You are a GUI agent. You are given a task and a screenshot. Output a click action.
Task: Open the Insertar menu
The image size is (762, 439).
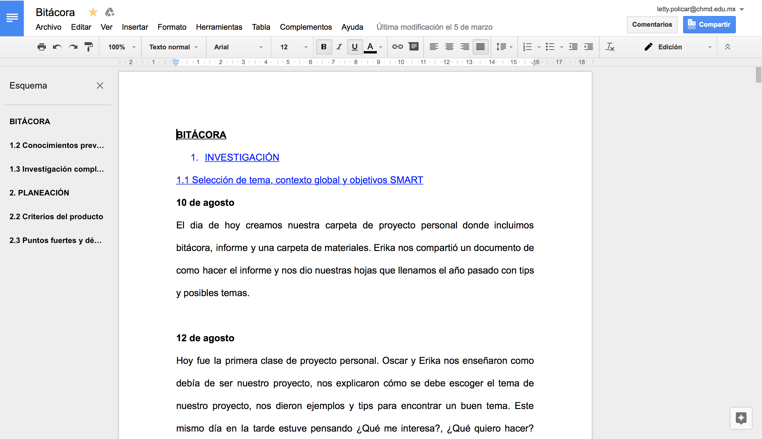point(135,27)
